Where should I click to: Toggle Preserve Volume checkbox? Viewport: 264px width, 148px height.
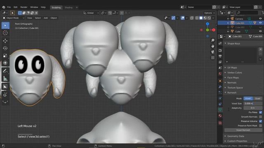[260, 121]
